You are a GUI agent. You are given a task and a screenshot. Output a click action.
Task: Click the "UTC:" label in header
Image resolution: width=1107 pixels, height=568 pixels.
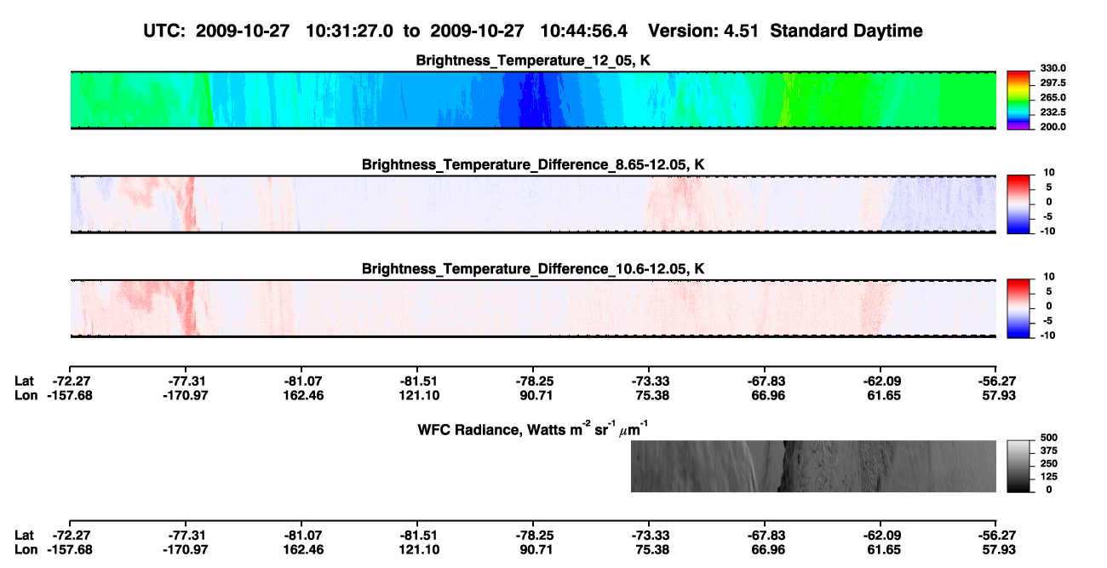pos(166,31)
